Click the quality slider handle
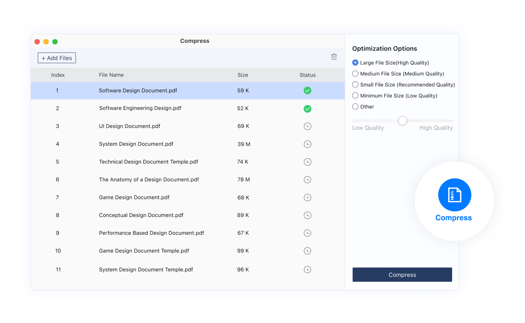525x323 pixels. [403, 121]
